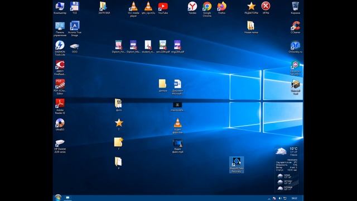Open the Diplom_Ma PDF file
Screen dimensions: 357x201
(x=133, y=46)
